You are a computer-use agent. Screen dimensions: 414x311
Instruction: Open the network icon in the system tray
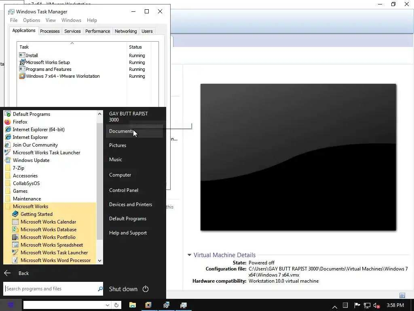coord(367,305)
